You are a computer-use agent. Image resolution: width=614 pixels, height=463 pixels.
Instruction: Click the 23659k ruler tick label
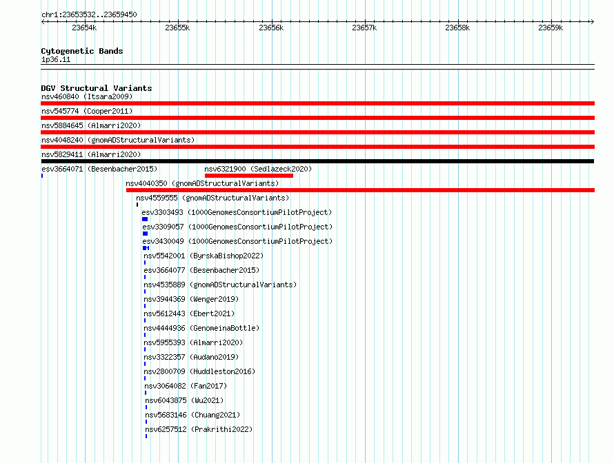point(551,28)
